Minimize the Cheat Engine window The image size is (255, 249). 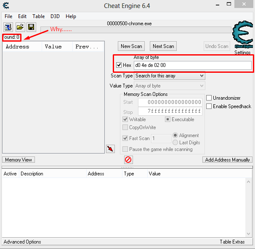[x=218, y=4]
